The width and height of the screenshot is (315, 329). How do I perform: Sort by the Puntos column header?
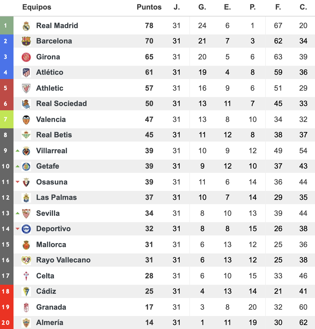(149, 7)
